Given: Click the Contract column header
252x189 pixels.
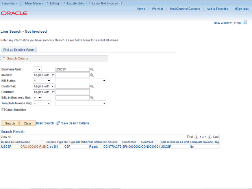Looking at the screenshot, I should pos(147,142).
